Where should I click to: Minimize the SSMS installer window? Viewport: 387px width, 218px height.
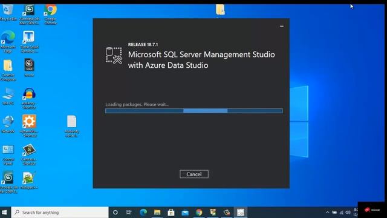(x=282, y=26)
